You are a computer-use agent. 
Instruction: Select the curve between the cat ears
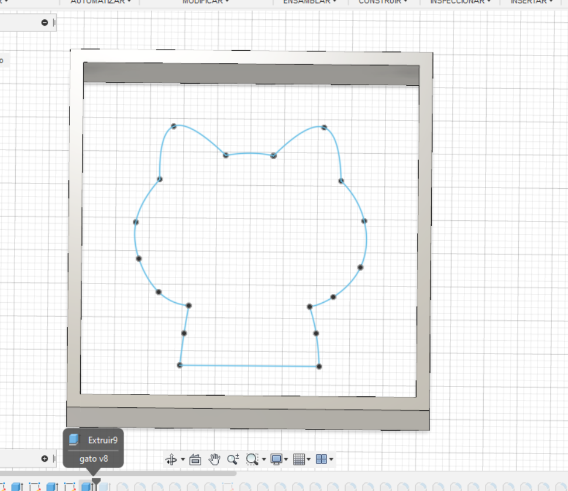(x=250, y=154)
